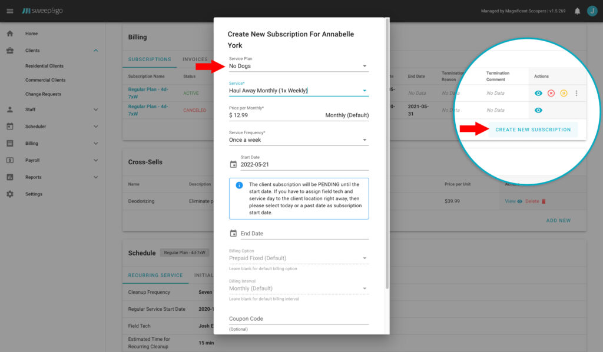This screenshot has height=352, width=603.
Task: Open the Service Plan dropdown
Action: 365,65
